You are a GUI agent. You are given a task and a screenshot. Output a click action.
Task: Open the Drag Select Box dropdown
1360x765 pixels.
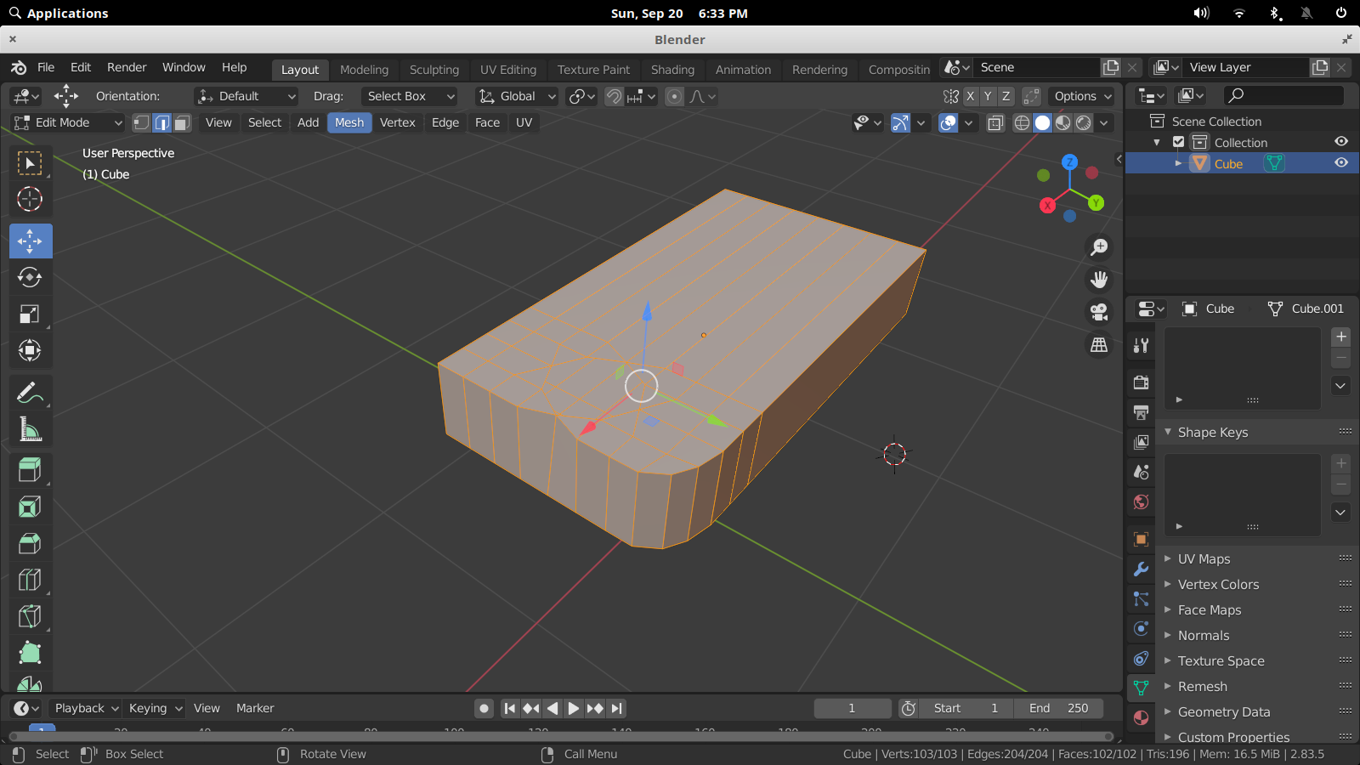[410, 96]
